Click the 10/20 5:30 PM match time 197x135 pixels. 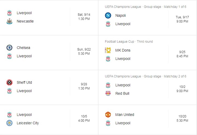182,118
